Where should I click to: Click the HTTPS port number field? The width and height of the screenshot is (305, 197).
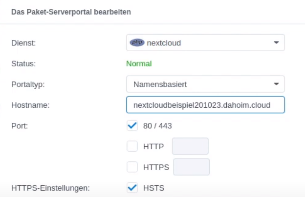(x=192, y=167)
